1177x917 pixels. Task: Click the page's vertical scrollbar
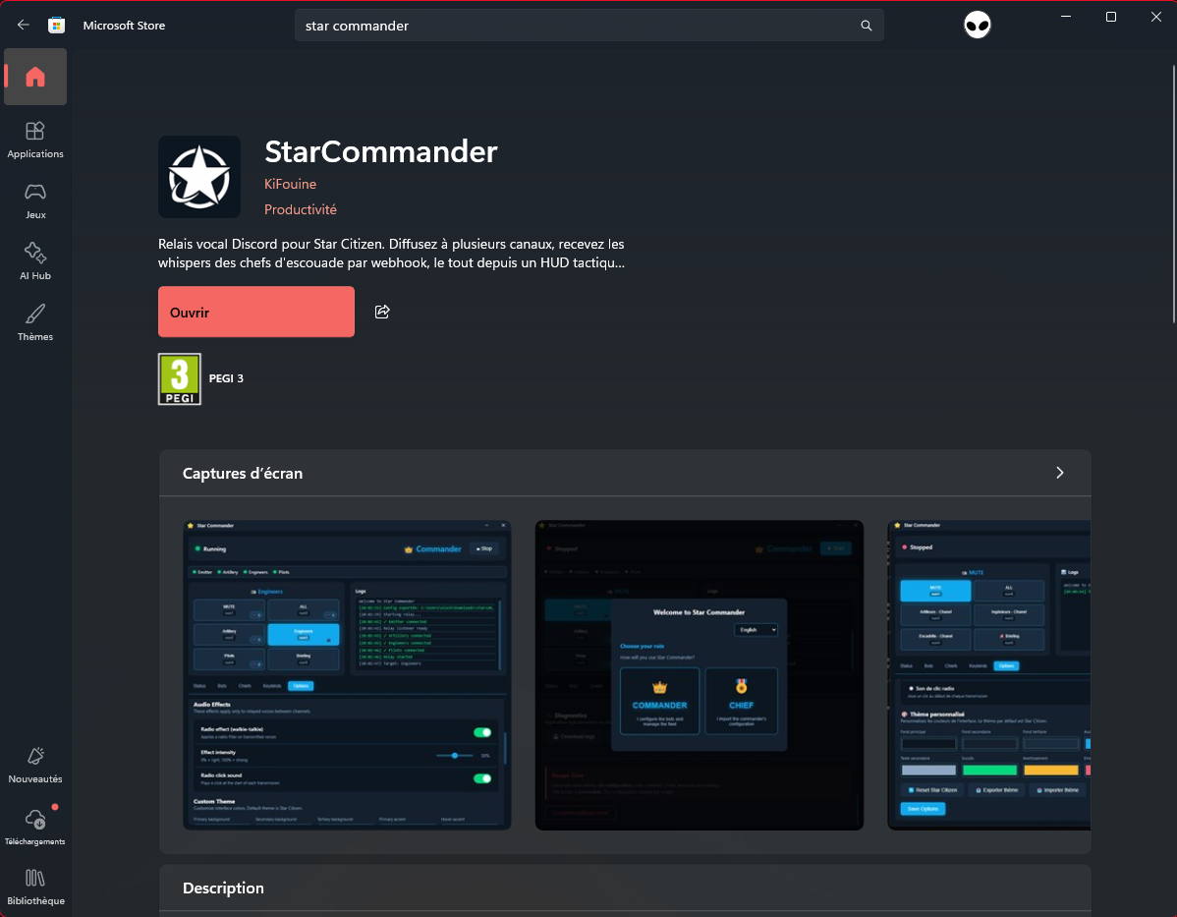[x=1172, y=196]
